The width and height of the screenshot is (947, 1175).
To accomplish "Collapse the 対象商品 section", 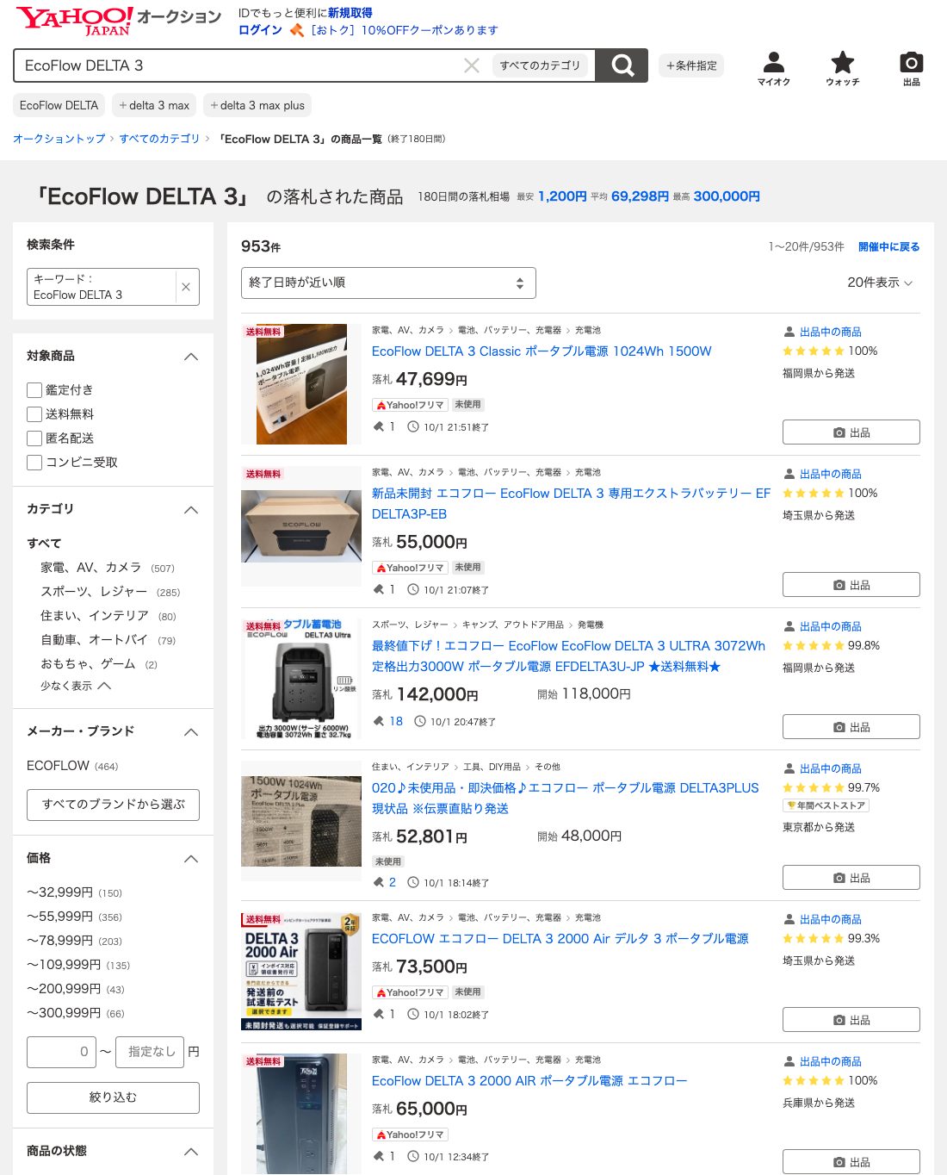I will tap(191, 357).
